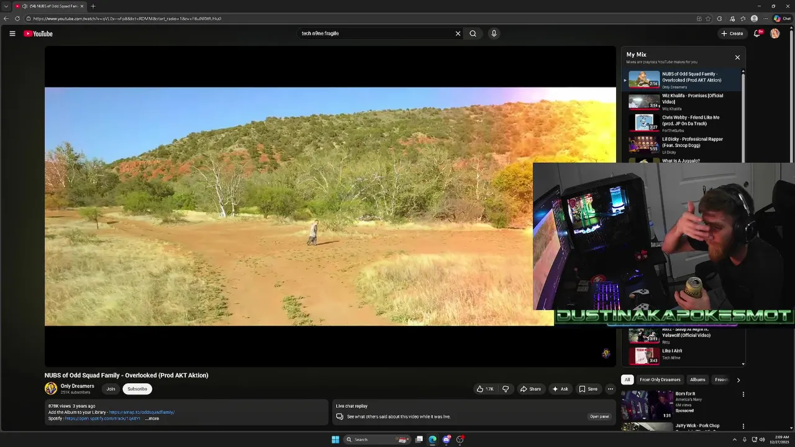Open more actions three-dot menu under video
The height and width of the screenshot is (447, 795).
coord(611,389)
